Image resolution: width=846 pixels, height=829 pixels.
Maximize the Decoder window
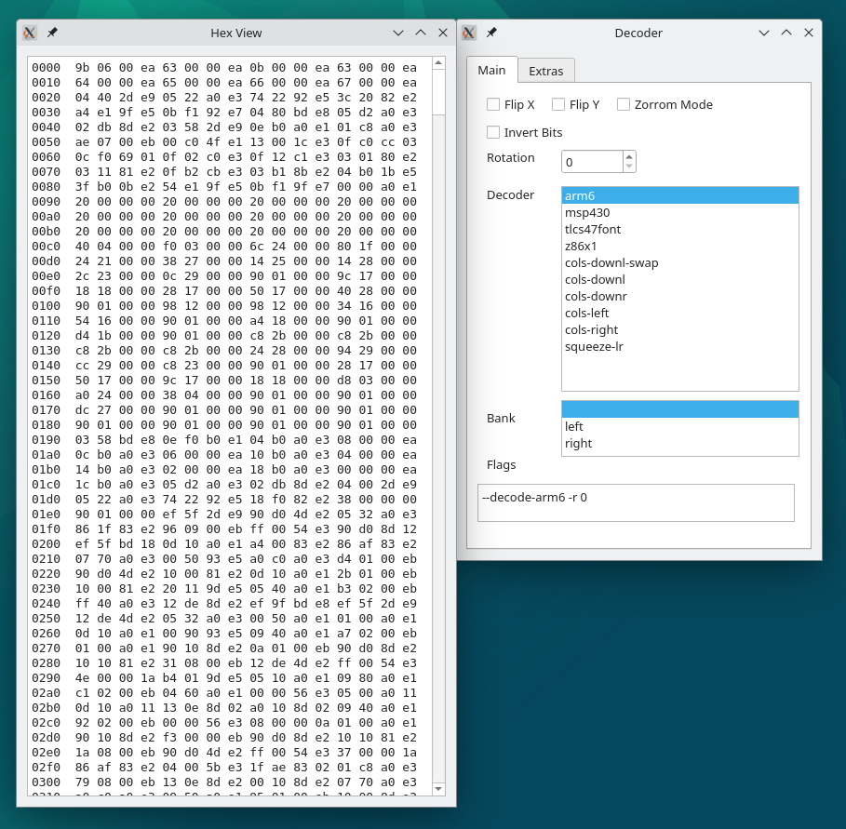786,33
